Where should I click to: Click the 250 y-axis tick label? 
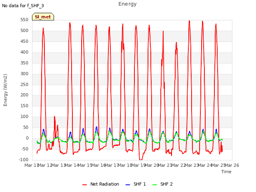(x=24, y=84)
